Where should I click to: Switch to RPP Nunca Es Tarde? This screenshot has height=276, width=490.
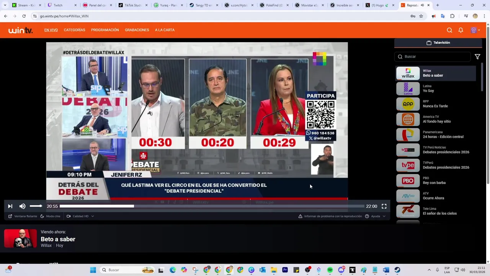436,104
